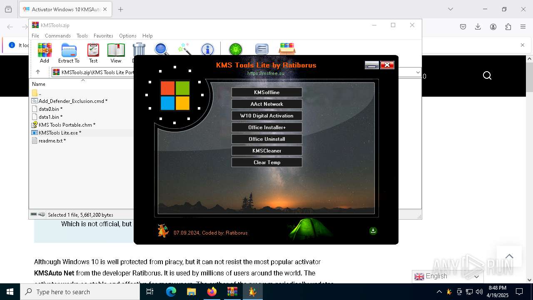Click the Clear Temp button

click(x=267, y=162)
